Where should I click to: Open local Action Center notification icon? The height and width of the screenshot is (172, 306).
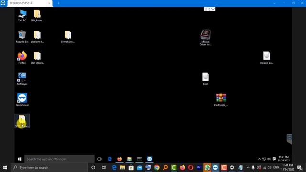300,168
